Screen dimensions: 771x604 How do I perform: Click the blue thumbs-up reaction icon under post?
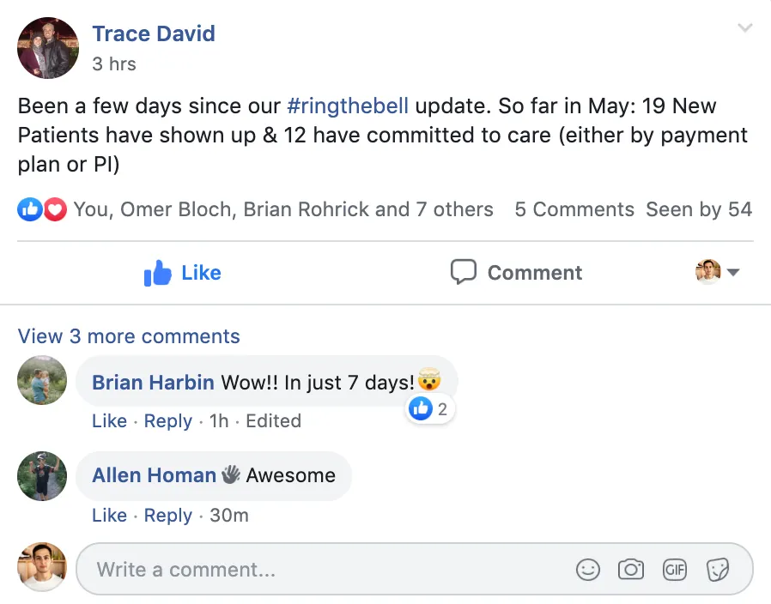(29, 210)
